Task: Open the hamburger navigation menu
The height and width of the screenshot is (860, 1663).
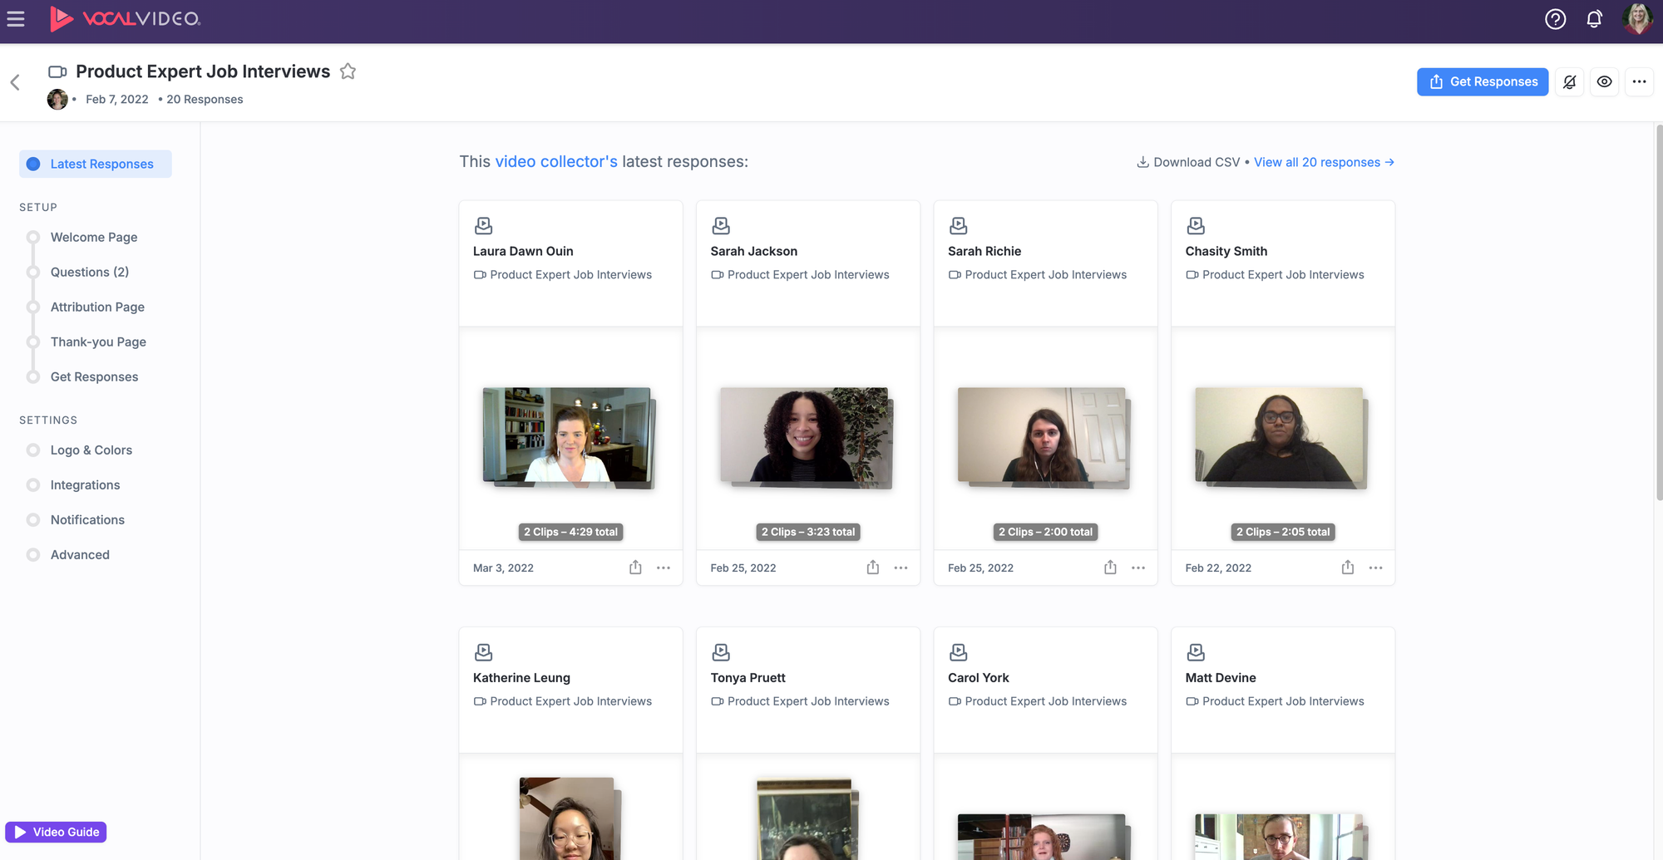Action: point(16,18)
